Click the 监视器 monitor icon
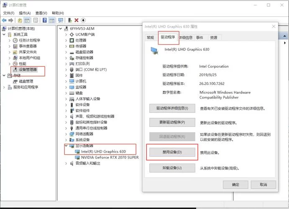The width and height of the screenshot is (289, 209). pyautogui.click(x=72, y=87)
